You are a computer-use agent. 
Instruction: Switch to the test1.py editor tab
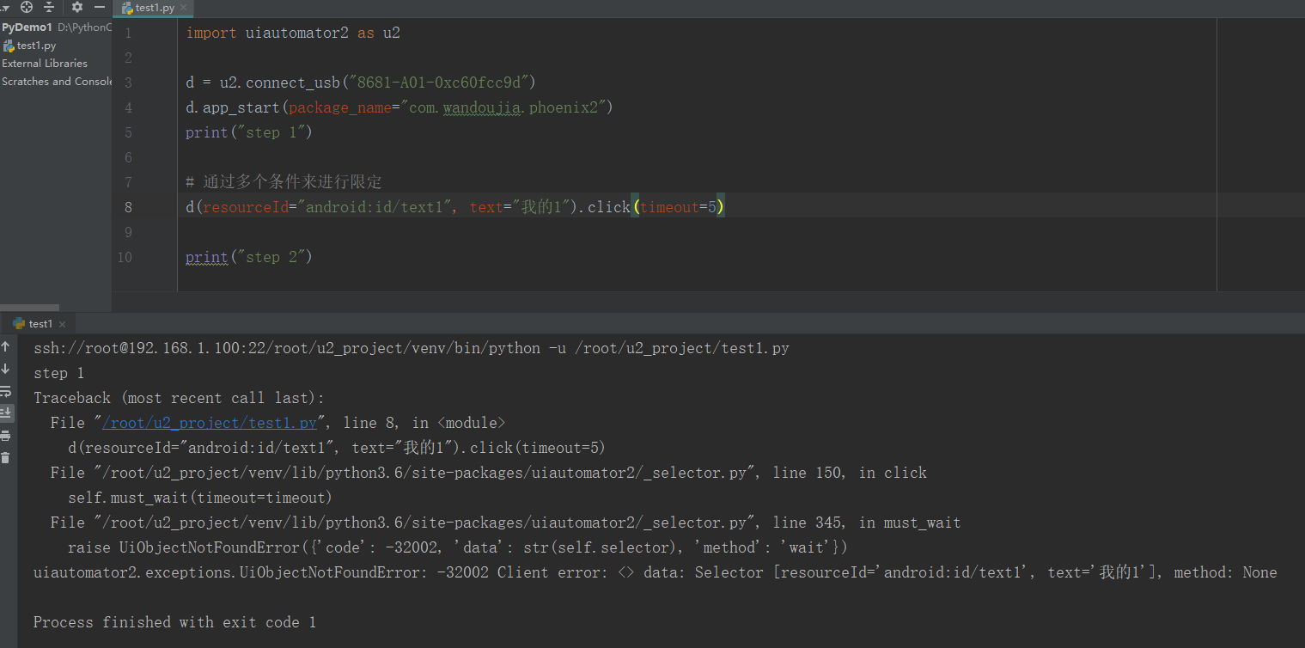click(x=153, y=9)
